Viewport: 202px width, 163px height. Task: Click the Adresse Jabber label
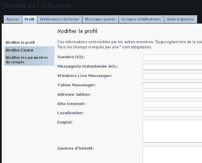coord(74,94)
